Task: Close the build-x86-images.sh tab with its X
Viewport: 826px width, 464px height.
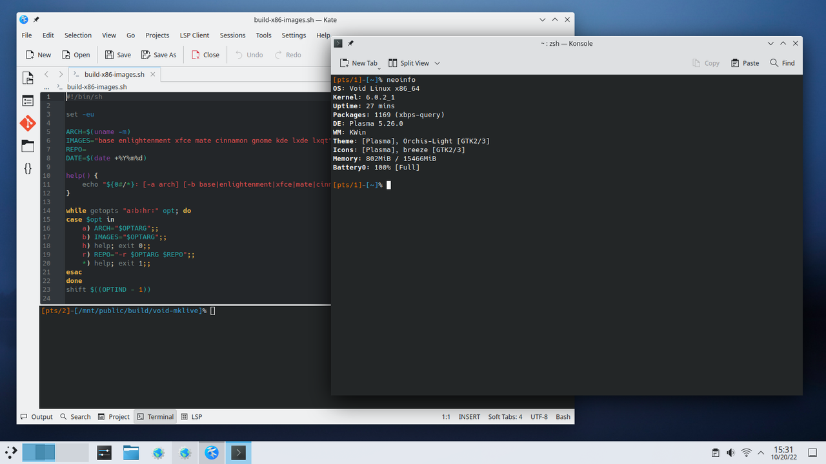Action: [x=153, y=75]
